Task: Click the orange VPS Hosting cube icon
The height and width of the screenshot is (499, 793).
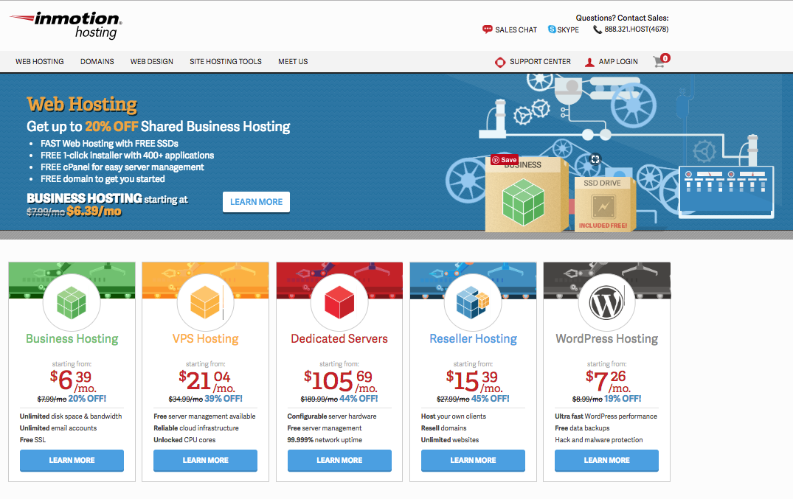Action: [205, 302]
